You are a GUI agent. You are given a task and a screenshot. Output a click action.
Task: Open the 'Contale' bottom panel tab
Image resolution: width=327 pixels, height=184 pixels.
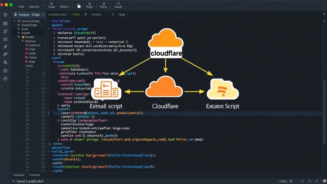coord(19,175)
